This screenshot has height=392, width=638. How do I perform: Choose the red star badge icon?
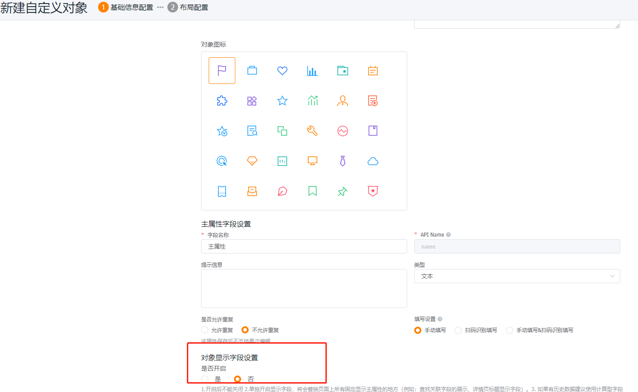coord(373,191)
